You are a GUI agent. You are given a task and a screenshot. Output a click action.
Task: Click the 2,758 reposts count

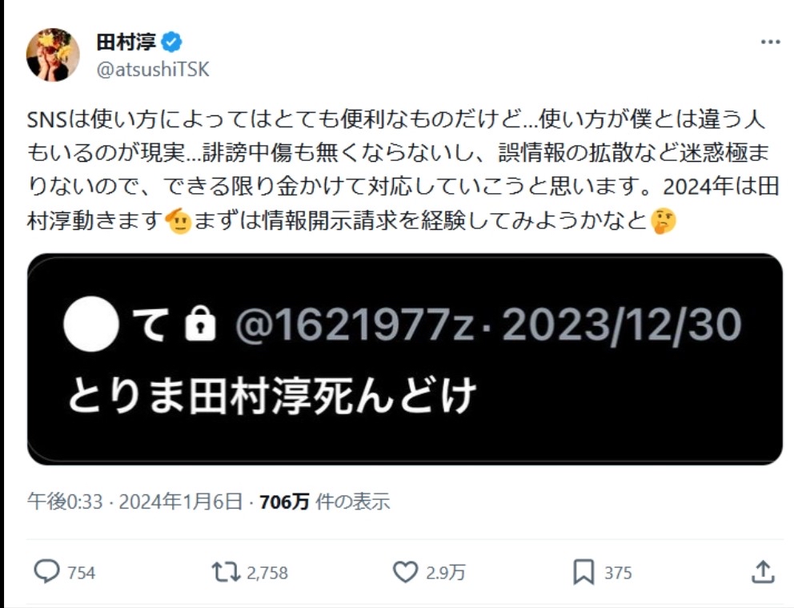coord(267,573)
